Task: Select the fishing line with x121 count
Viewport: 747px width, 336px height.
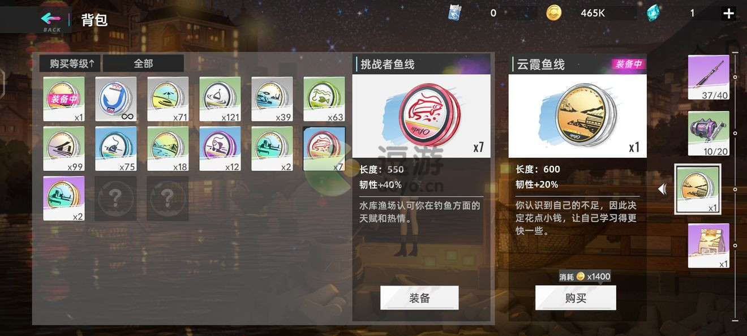Action: pyautogui.click(x=220, y=99)
